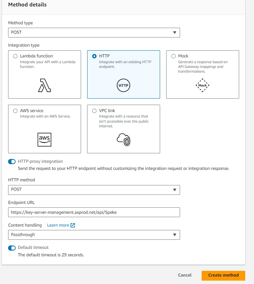Turn off the Default timeout toggle
Screen dimensions: 254x284
click(12, 248)
